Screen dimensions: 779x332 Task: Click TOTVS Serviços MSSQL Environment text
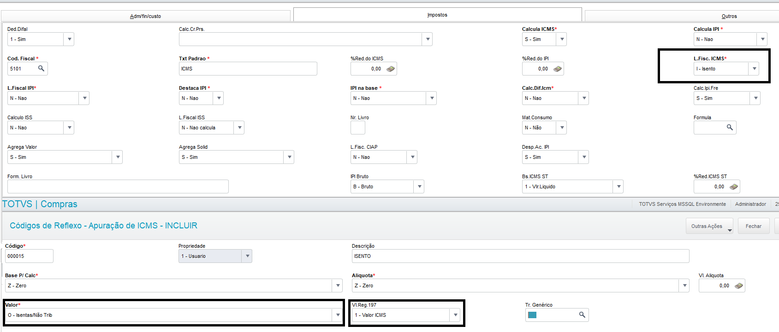tap(682, 204)
